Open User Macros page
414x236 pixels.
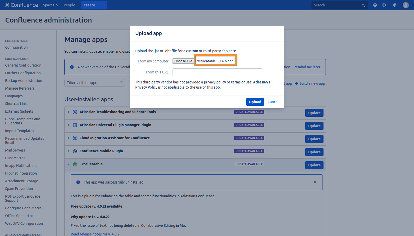pos(15,158)
